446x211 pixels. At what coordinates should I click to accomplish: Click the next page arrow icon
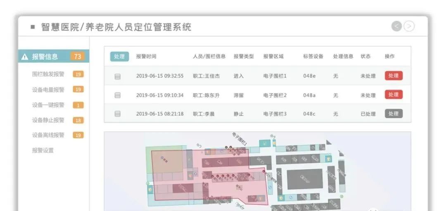click(x=409, y=26)
